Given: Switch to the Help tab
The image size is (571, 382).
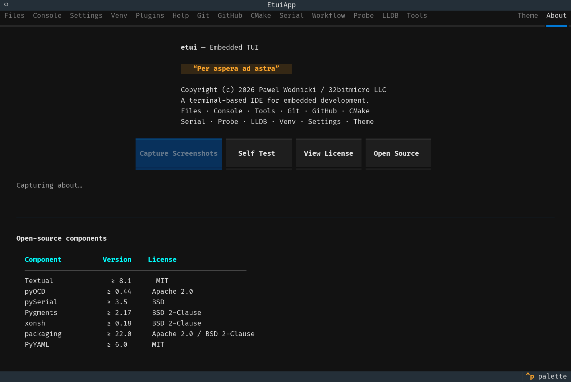Looking at the screenshot, I should pos(181,16).
